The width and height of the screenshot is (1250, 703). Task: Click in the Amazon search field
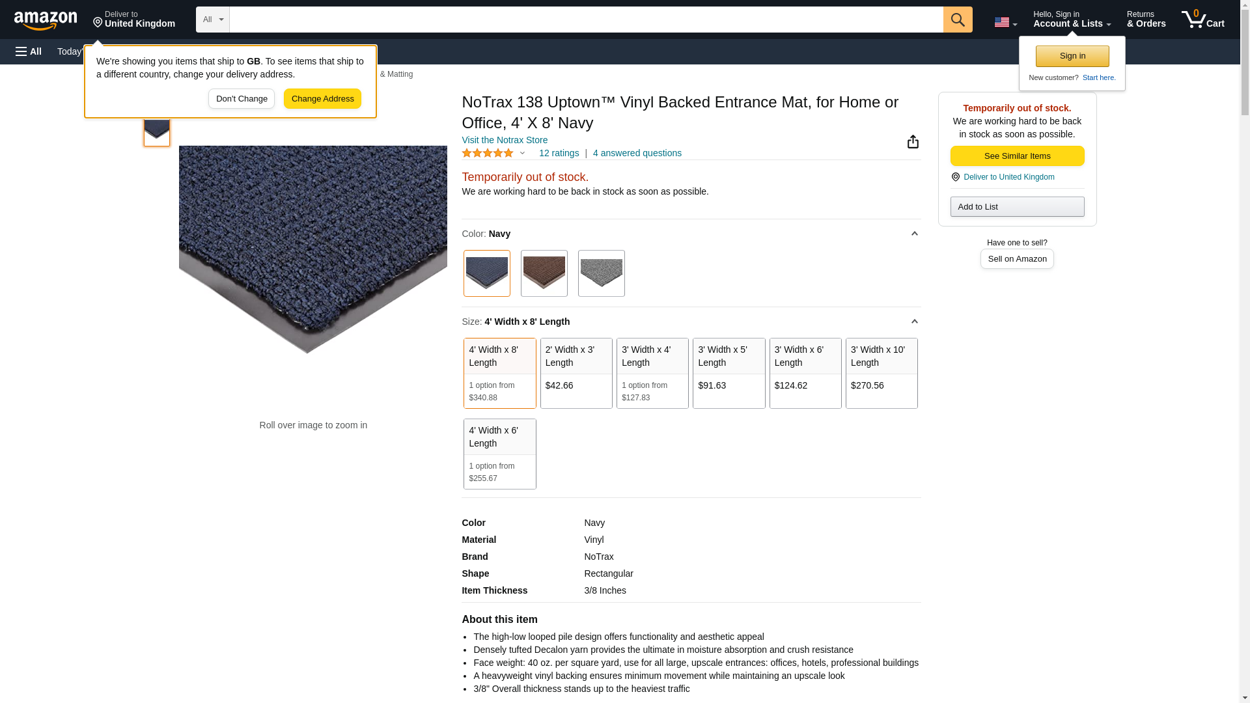click(x=586, y=20)
